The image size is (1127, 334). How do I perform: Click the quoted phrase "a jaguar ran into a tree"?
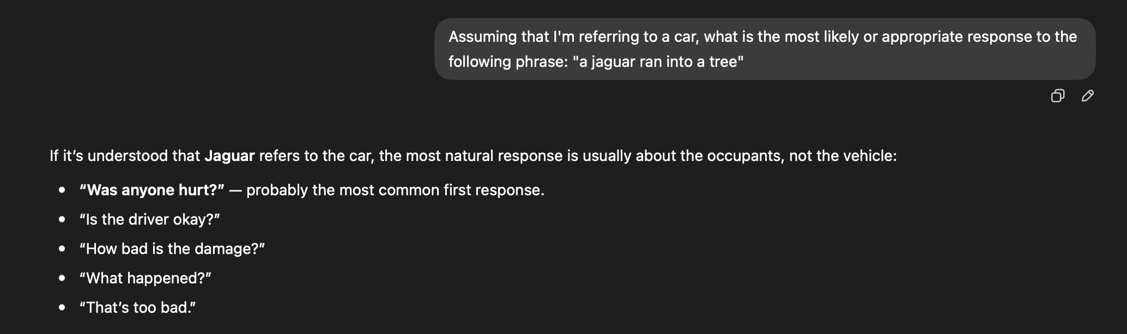pos(658,61)
